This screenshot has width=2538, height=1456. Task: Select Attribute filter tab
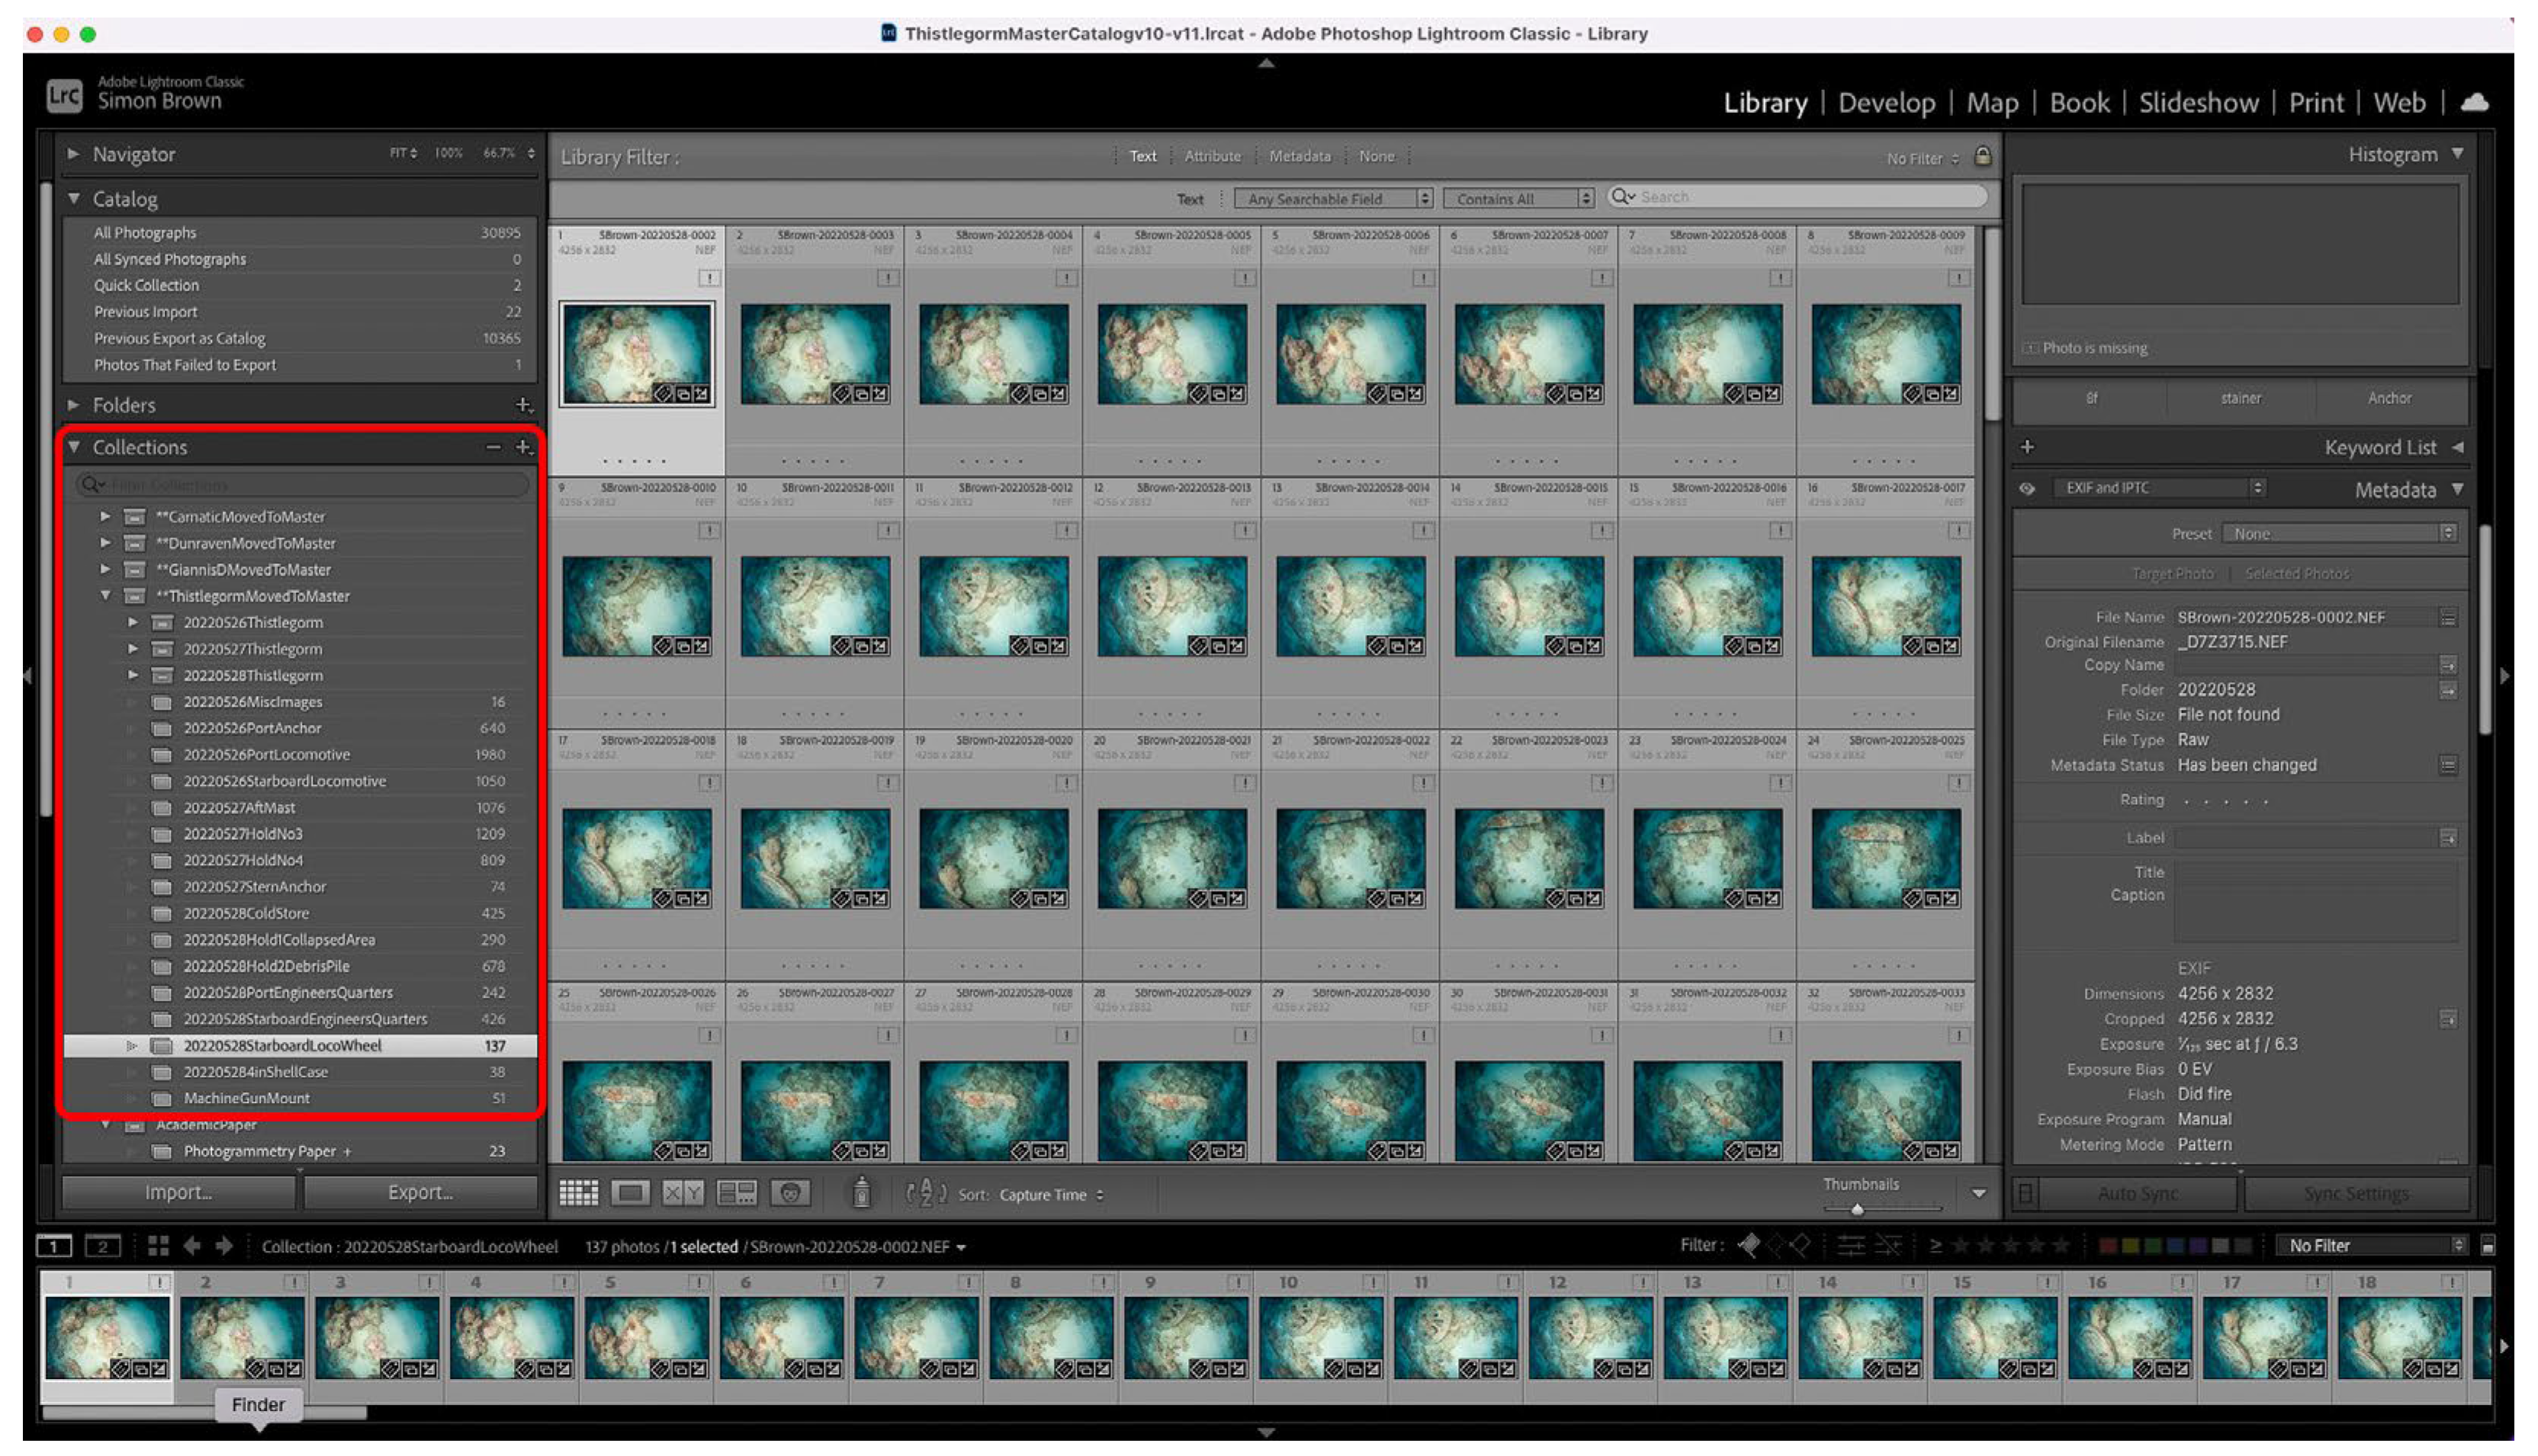coord(1213,156)
